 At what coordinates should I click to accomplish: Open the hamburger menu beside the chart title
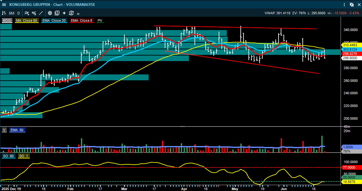(x=4, y=4)
